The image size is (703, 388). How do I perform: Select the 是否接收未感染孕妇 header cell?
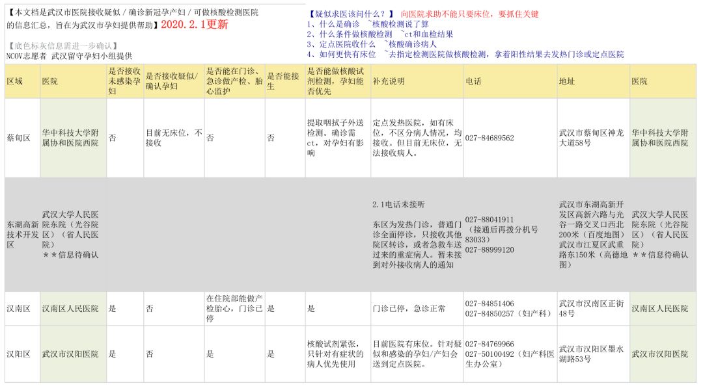(125, 81)
